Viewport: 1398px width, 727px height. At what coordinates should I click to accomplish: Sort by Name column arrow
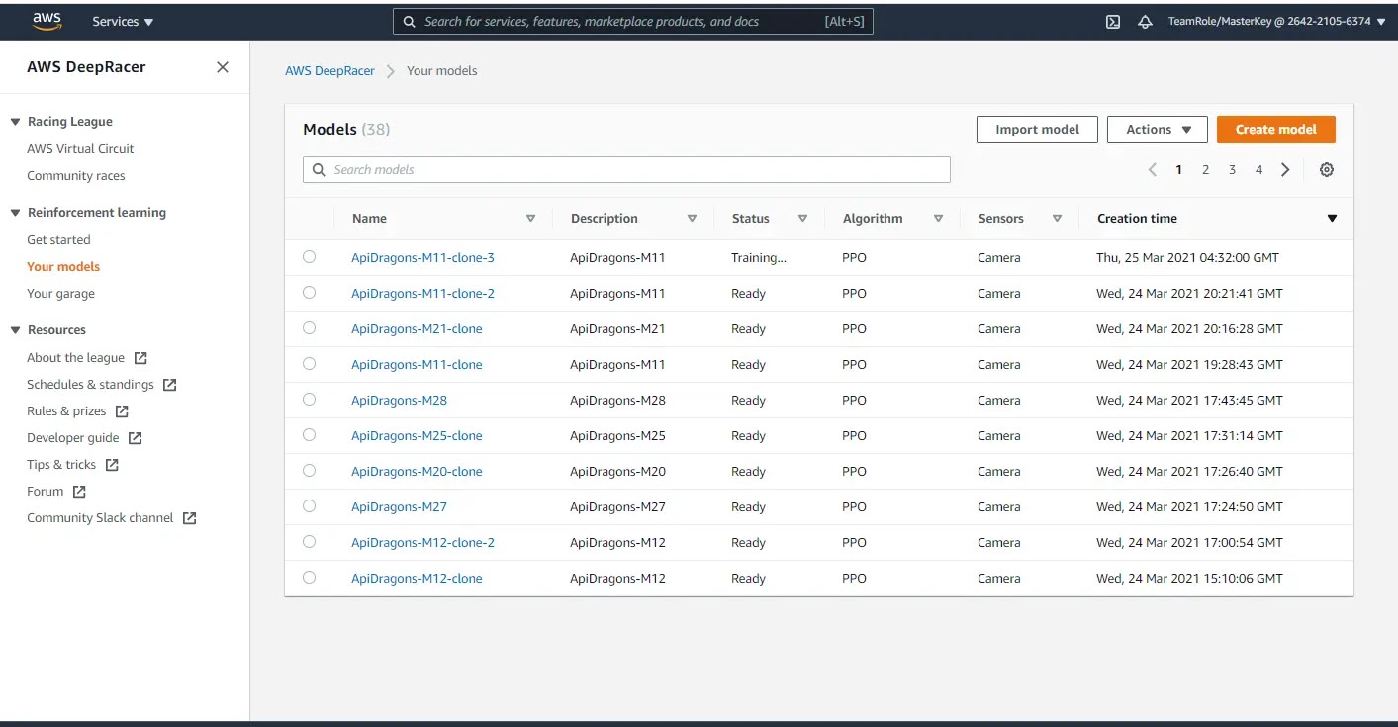pyautogui.click(x=530, y=219)
